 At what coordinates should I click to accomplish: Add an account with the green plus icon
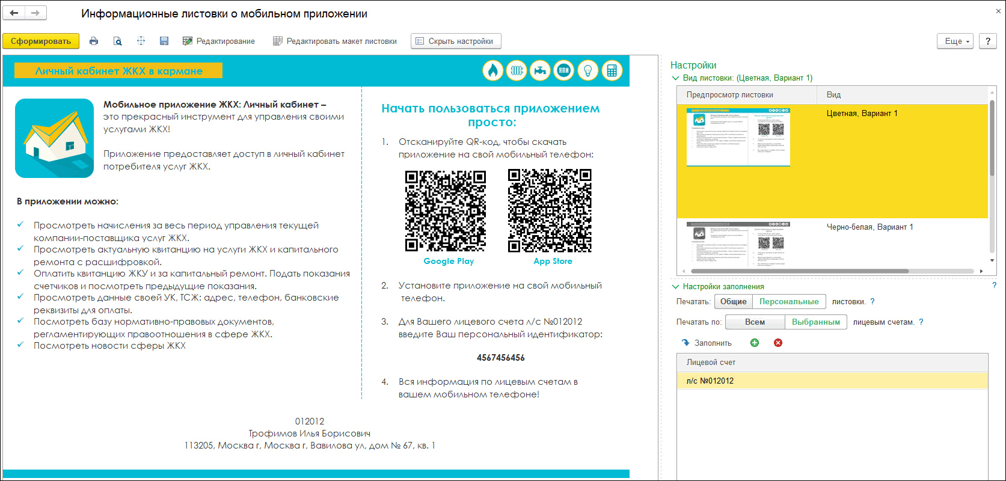(755, 343)
